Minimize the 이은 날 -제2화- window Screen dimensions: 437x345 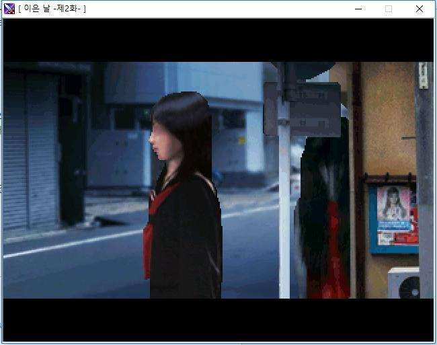pos(358,9)
